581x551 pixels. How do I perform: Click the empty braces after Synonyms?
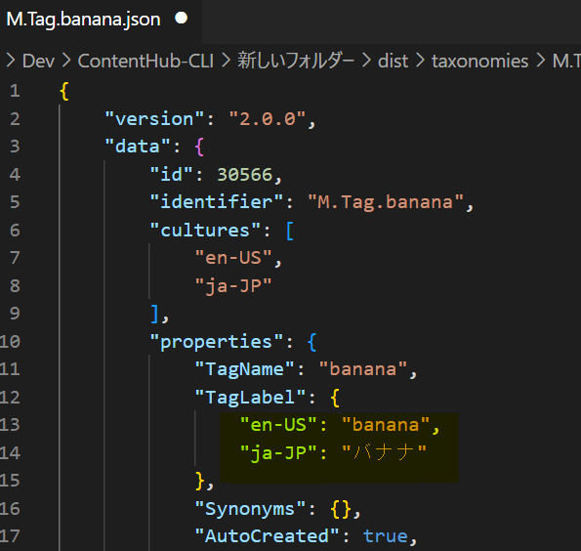coord(341,509)
